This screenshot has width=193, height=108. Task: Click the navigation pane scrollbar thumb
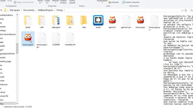pos(17,49)
